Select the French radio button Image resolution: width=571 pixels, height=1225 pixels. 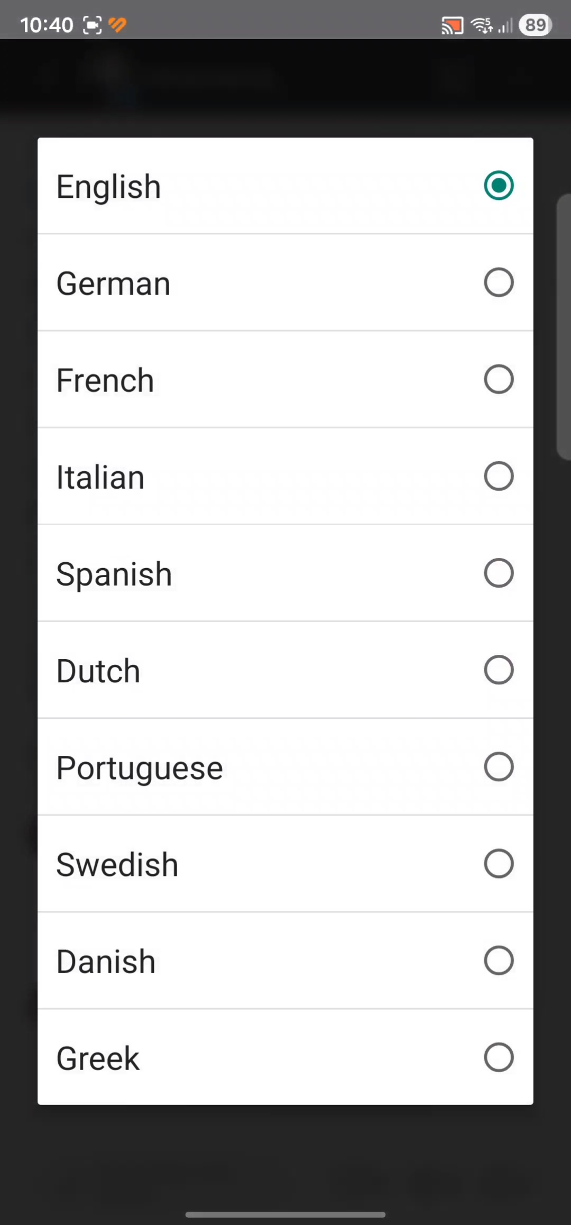point(499,379)
